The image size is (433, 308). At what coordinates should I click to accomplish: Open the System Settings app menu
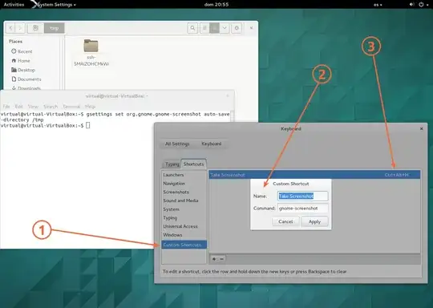point(56,5)
